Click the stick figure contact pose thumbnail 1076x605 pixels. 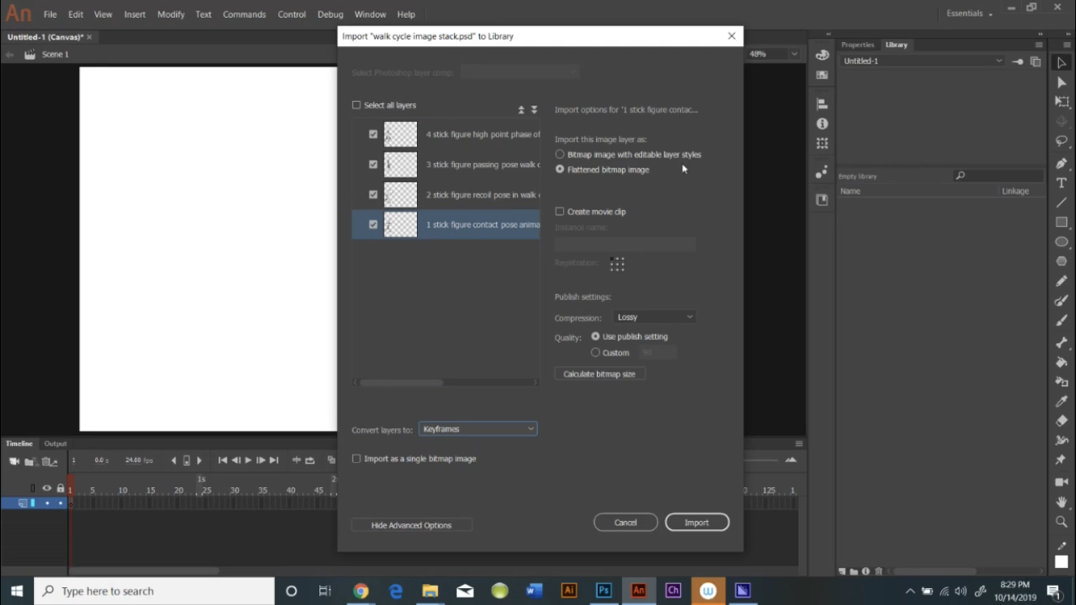pyautogui.click(x=401, y=224)
